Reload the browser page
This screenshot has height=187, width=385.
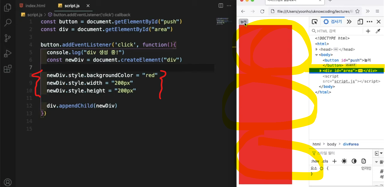tap(262, 11)
